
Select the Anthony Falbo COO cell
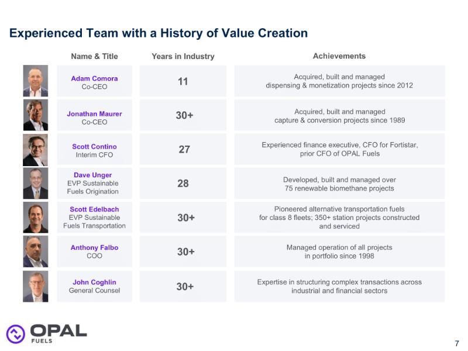point(94,252)
